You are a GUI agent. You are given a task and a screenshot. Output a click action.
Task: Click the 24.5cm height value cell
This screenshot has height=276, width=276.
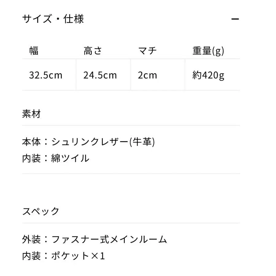(x=100, y=75)
